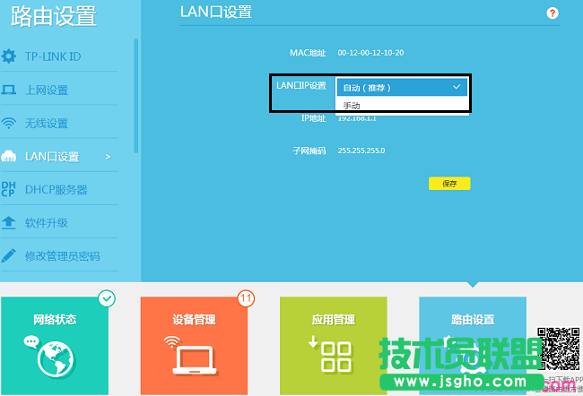Click the 上网设置 laptop icon
The image size is (583, 396).
[x=9, y=90]
